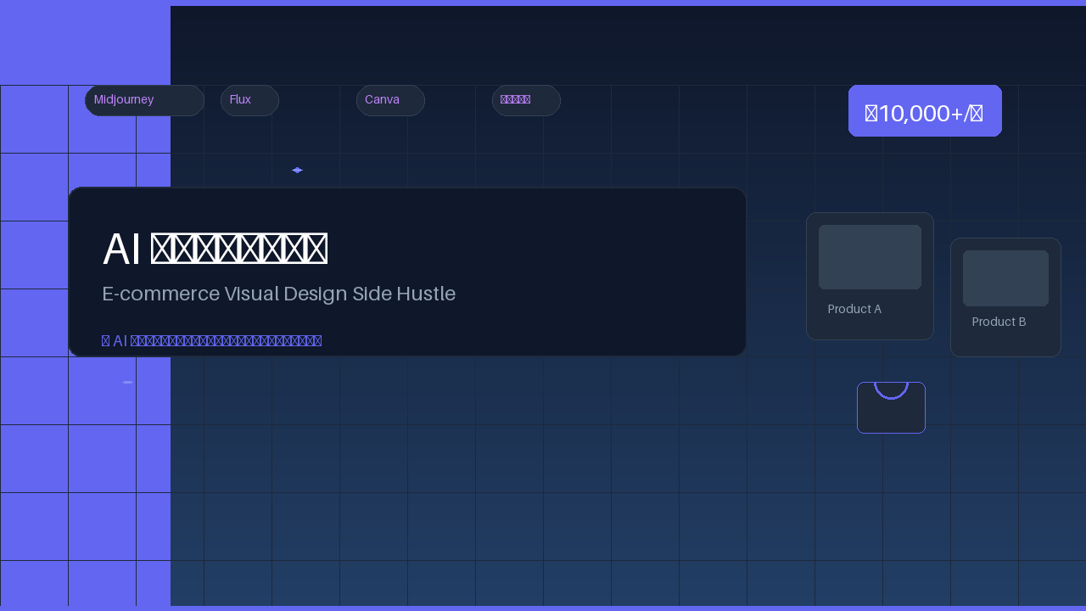Image resolution: width=1086 pixels, height=611 pixels.
Task: Click the fourth tag pill next to Canva
Action: click(x=526, y=100)
